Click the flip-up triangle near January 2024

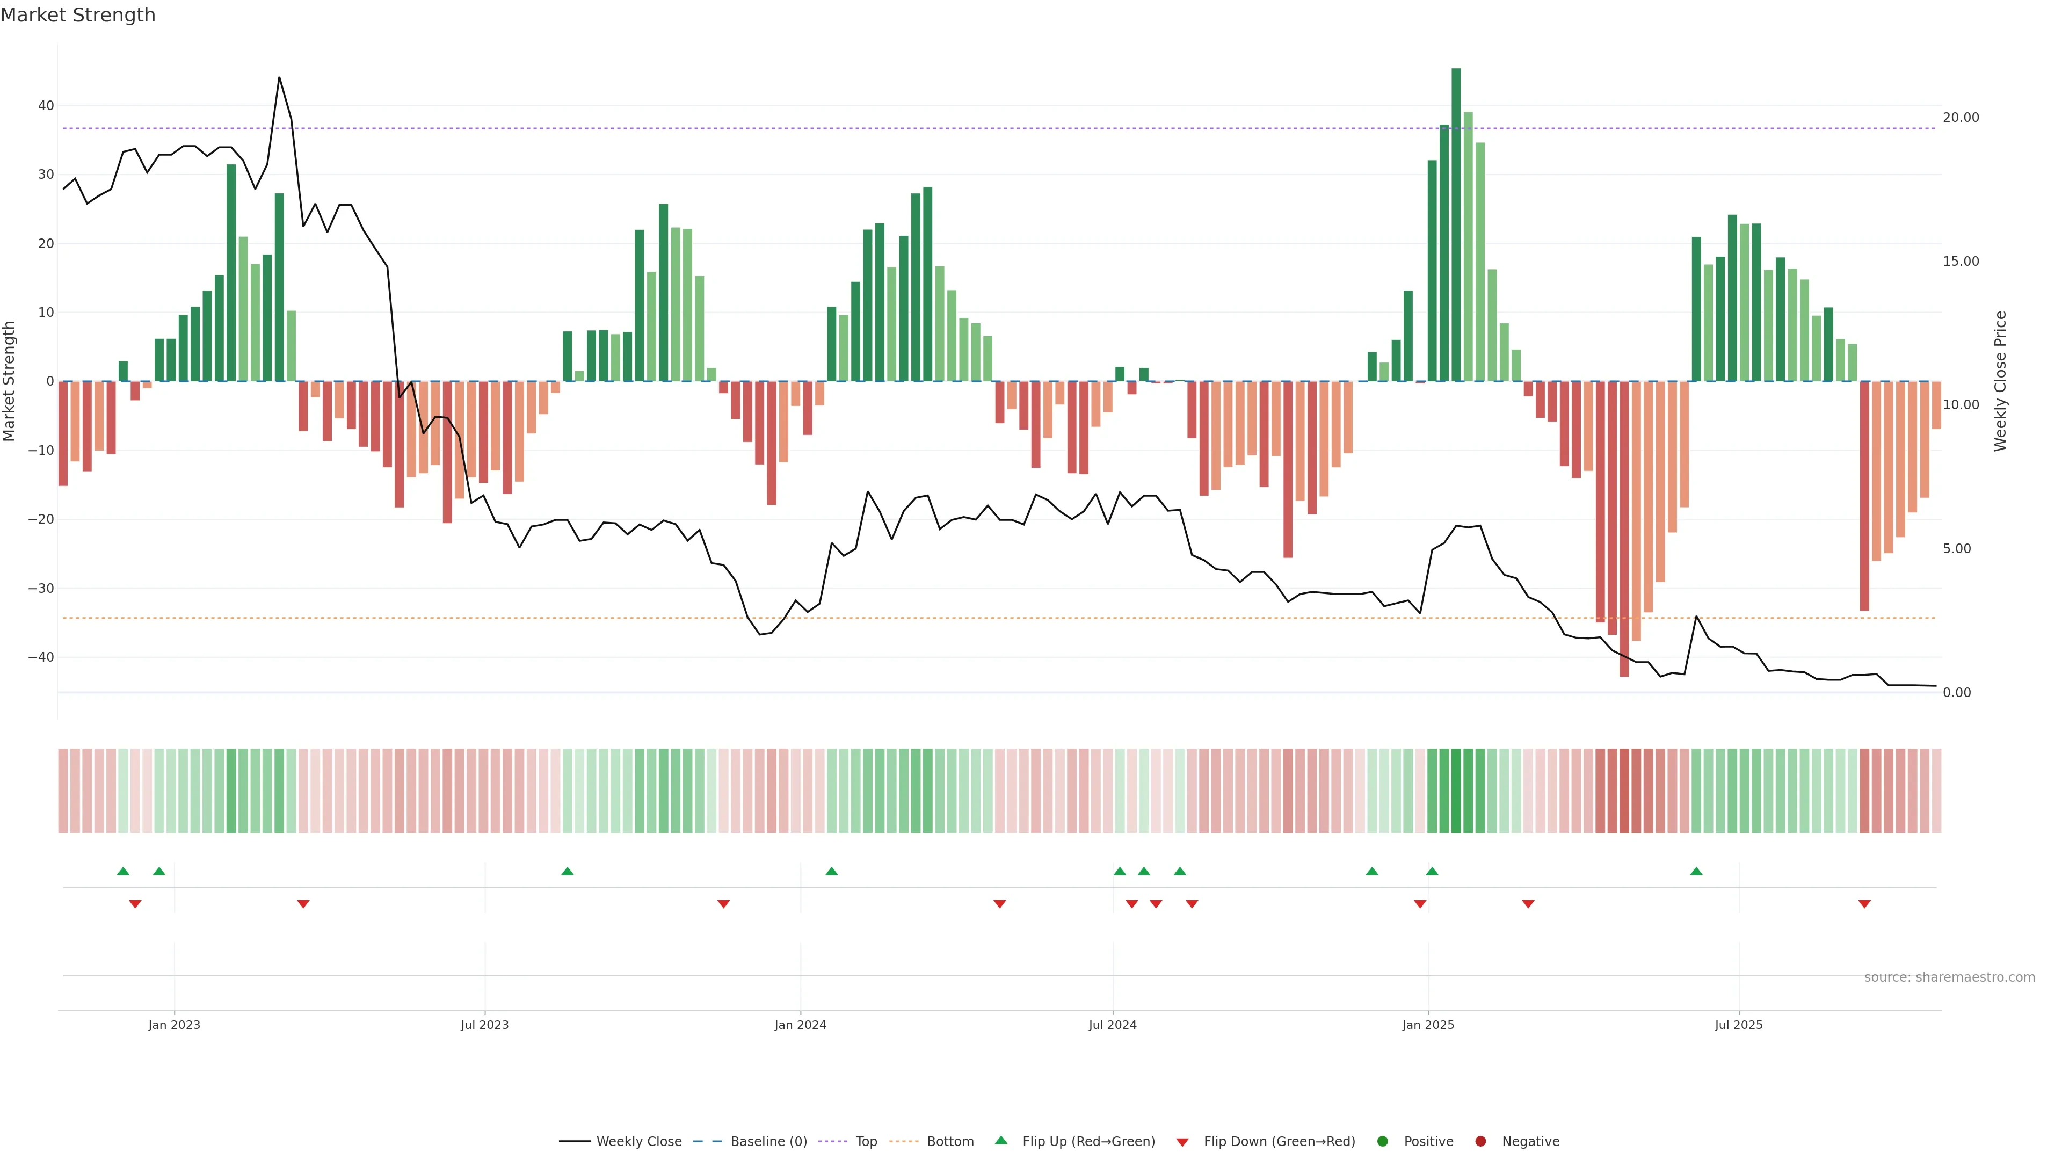832,871
